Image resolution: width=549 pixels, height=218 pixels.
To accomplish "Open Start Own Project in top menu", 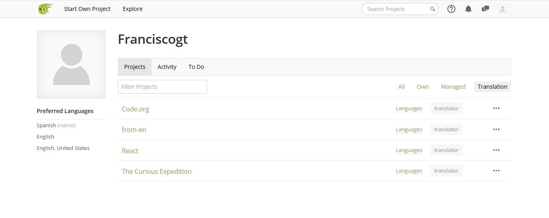I will (x=87, y=9).
